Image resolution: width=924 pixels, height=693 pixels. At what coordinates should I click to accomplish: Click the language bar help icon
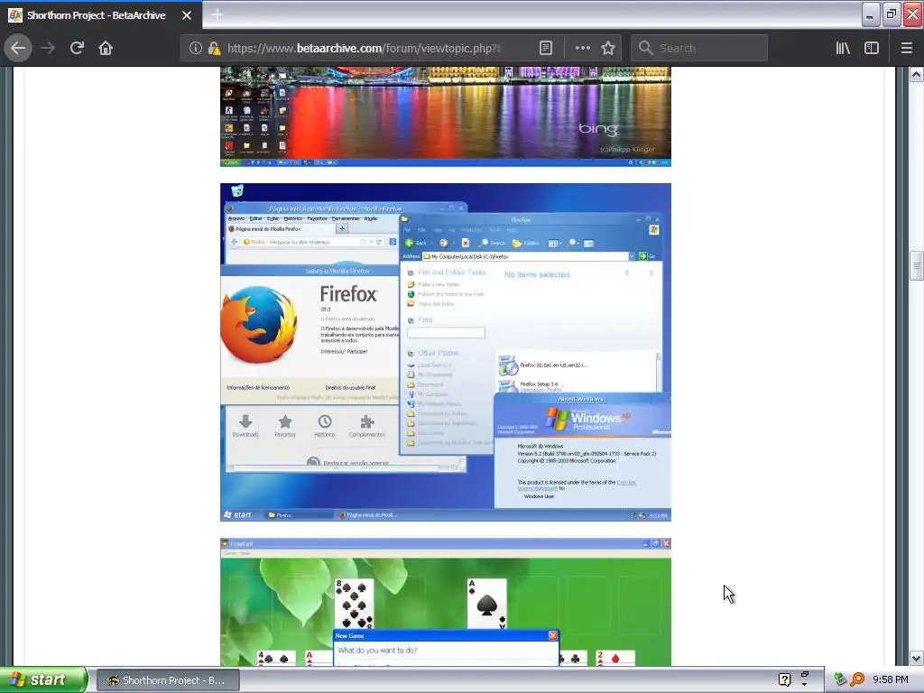784,680
